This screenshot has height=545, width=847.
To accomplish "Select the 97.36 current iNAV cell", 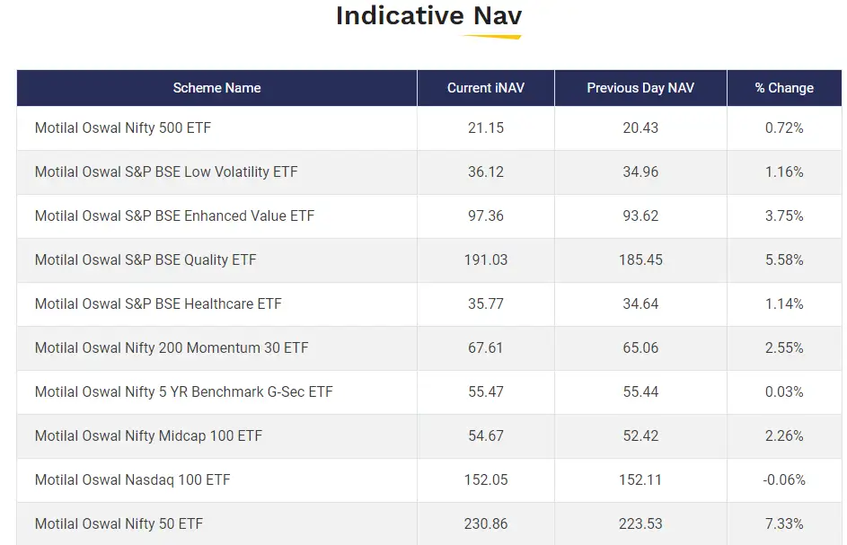I will 486,216.
